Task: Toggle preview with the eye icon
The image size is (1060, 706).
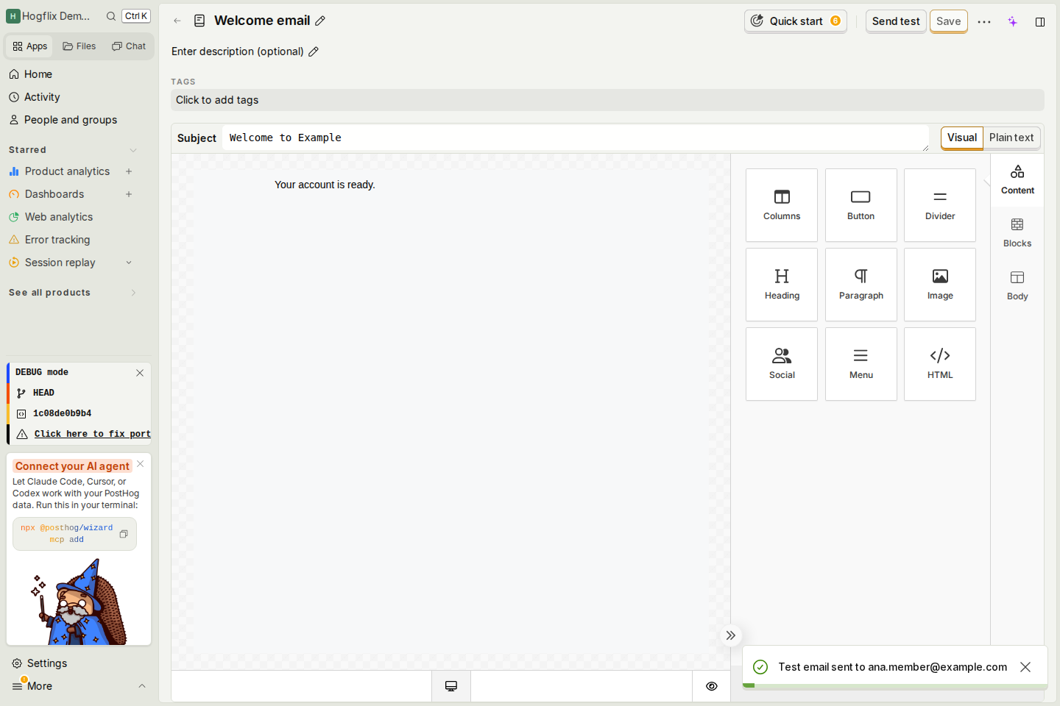Action: tap(712, 686)
